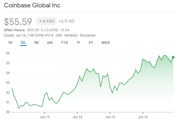Click the green up arrow icon
The image size is (176, 121).
tap(40, 21)
